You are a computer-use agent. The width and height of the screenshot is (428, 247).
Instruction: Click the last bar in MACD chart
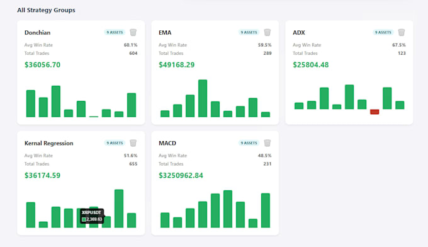click(x=266, y=210)
